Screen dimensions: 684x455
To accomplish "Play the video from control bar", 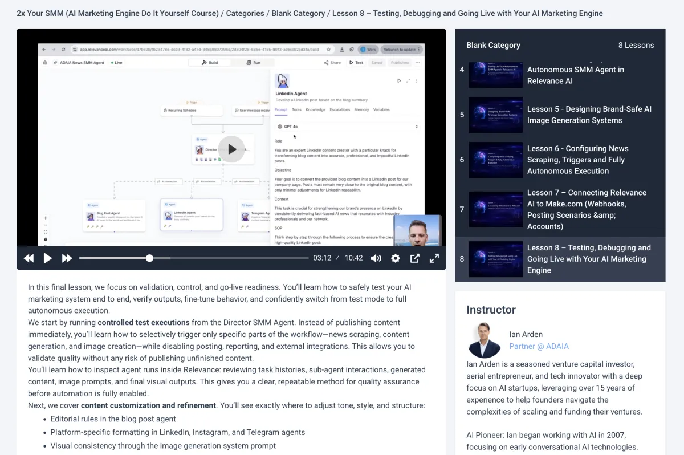I will 48,258.
